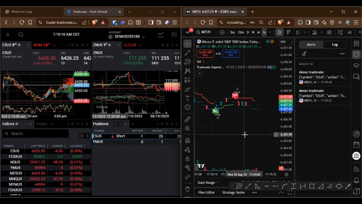Viewport: 362px width, 204px height.
Task: Open the forecasting and measurement tools
Action: (188, 80)
